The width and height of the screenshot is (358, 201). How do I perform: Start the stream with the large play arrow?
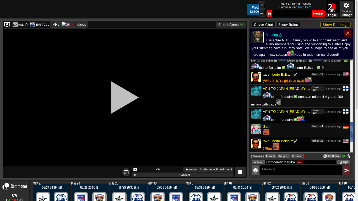pos(125,97)
